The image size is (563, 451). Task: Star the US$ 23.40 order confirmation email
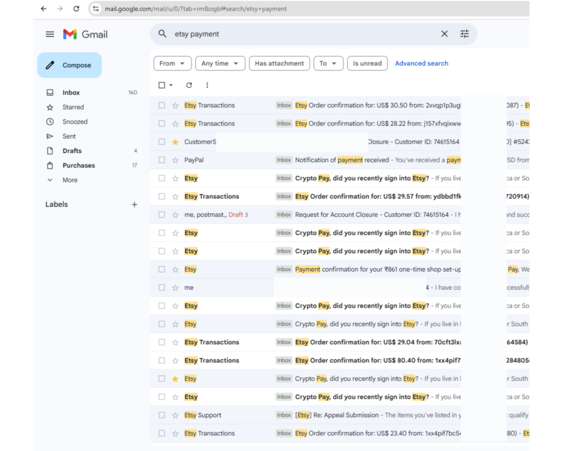(x=175, y=434)
